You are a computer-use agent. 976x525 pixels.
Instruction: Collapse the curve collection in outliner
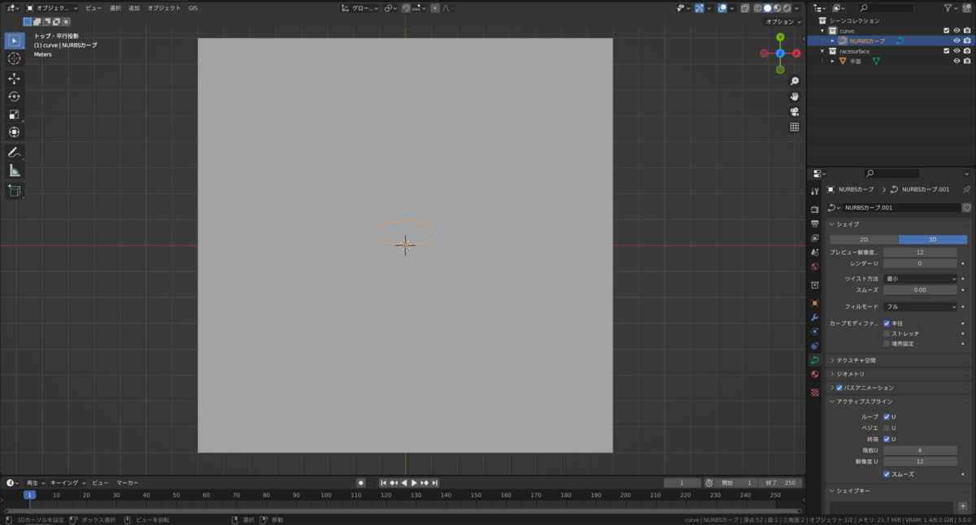click(821, 31)
